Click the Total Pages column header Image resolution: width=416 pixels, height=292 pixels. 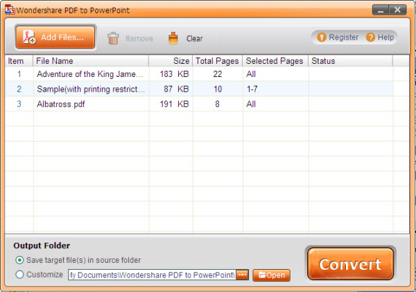217,61
